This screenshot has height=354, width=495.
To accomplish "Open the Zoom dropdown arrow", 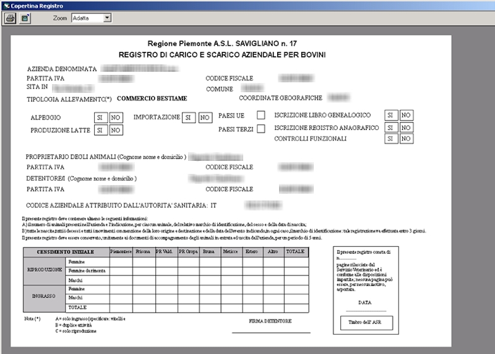I will click(x=107, y=18).
